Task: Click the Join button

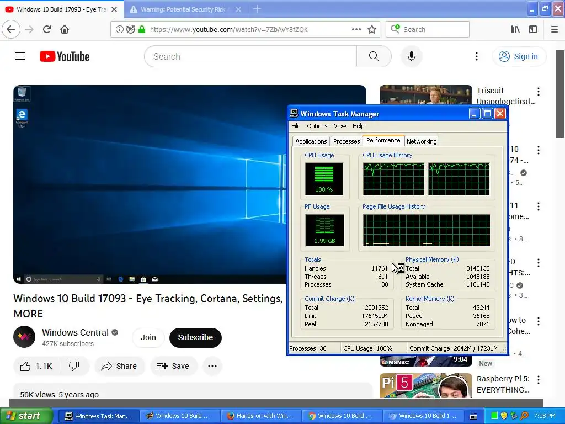Action: pyautogui.click(x=148, y=337)
